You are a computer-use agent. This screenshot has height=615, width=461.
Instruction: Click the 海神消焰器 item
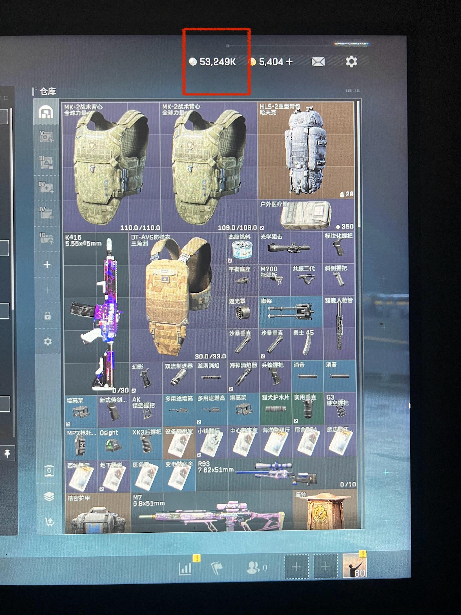point(243,377)
